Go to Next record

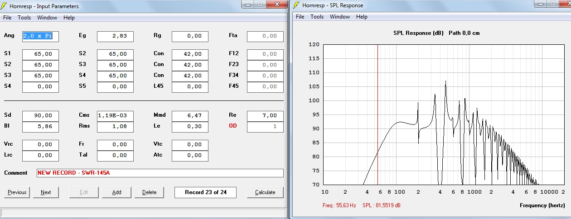click(x=46, y=192)
